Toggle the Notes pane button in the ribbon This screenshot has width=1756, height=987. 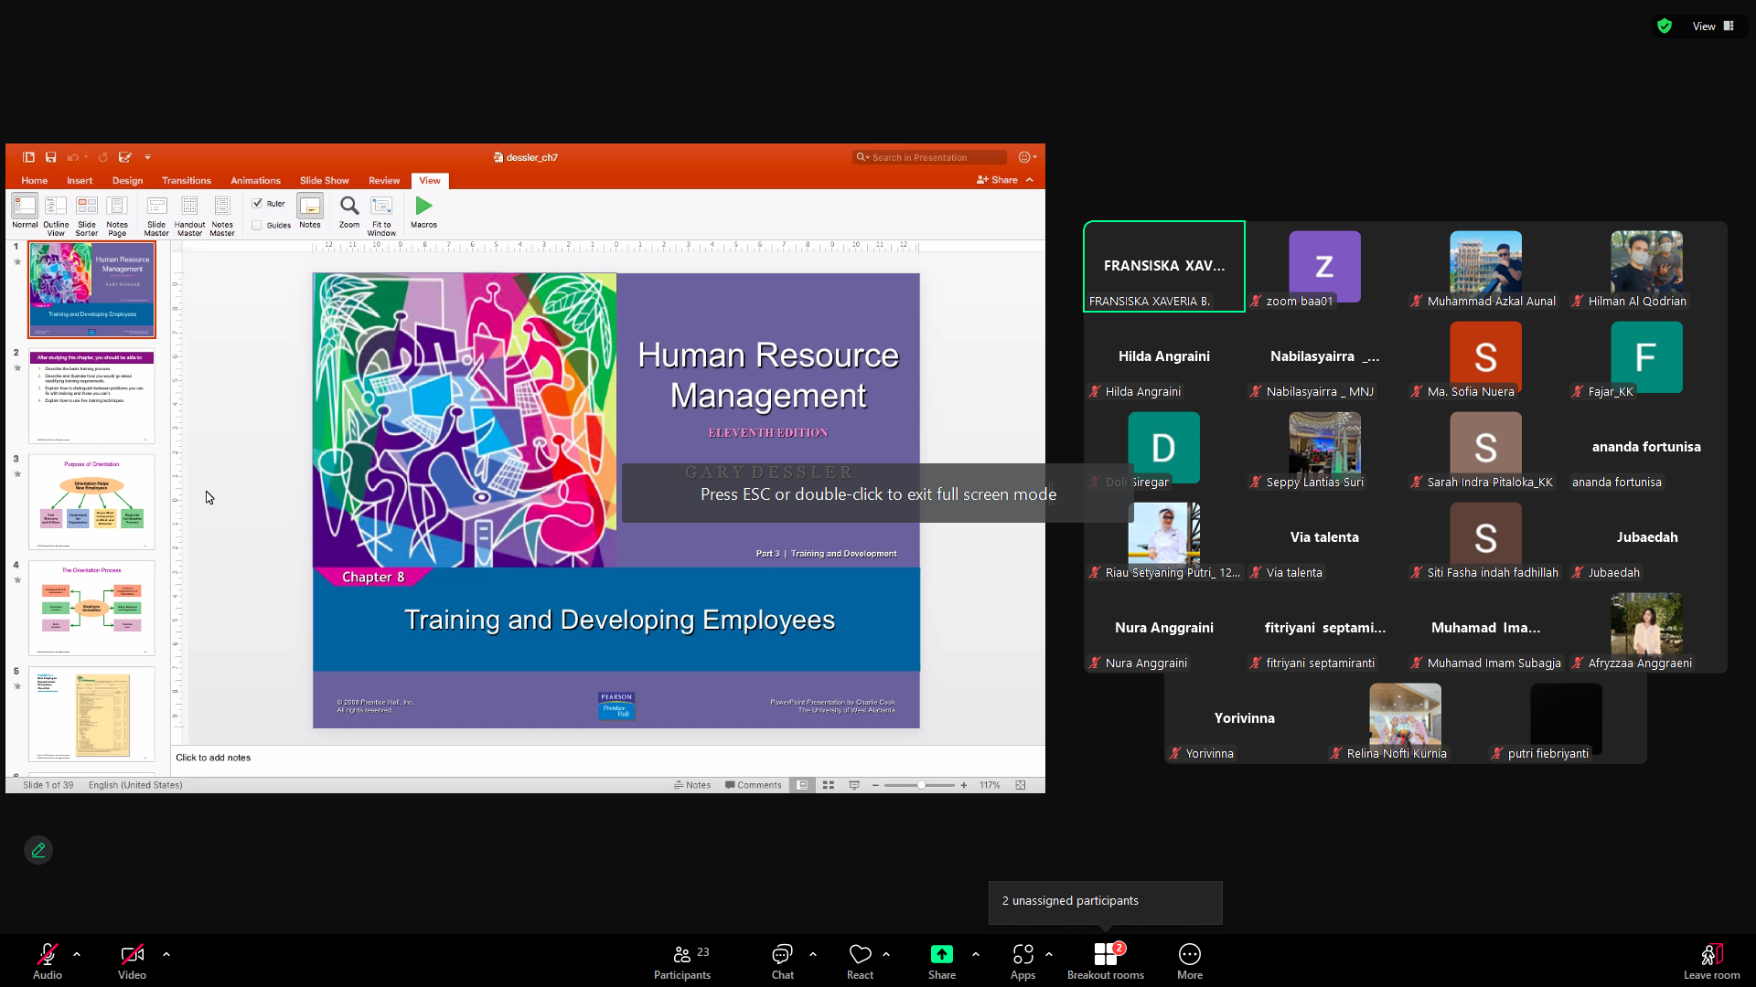tap(310, 212)
